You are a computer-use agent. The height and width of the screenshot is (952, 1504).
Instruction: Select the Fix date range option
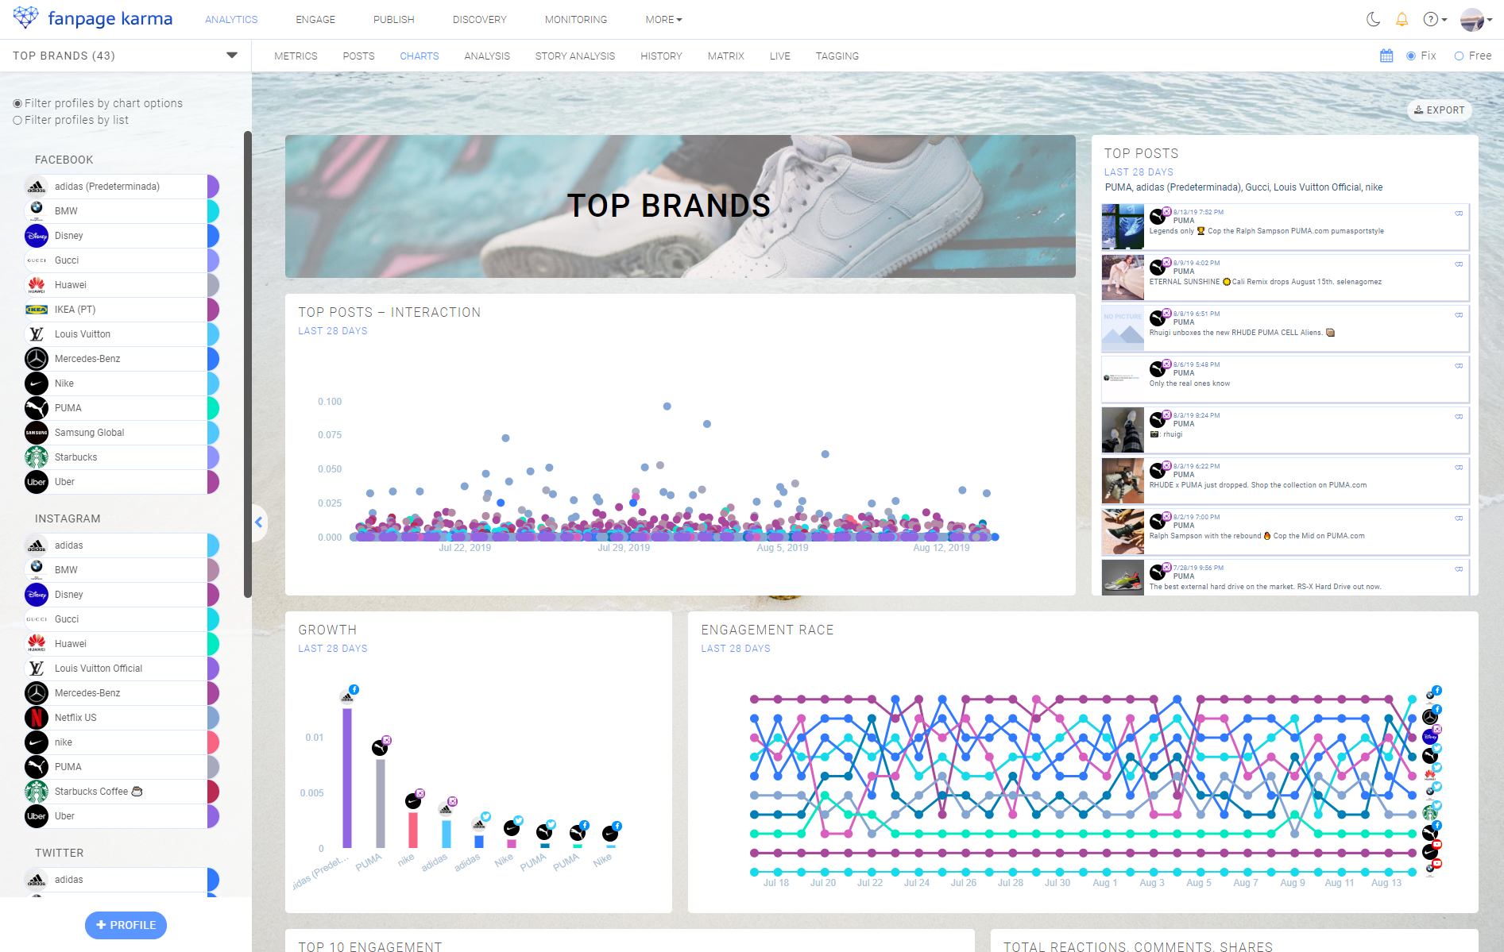(x=1410, y=56)
